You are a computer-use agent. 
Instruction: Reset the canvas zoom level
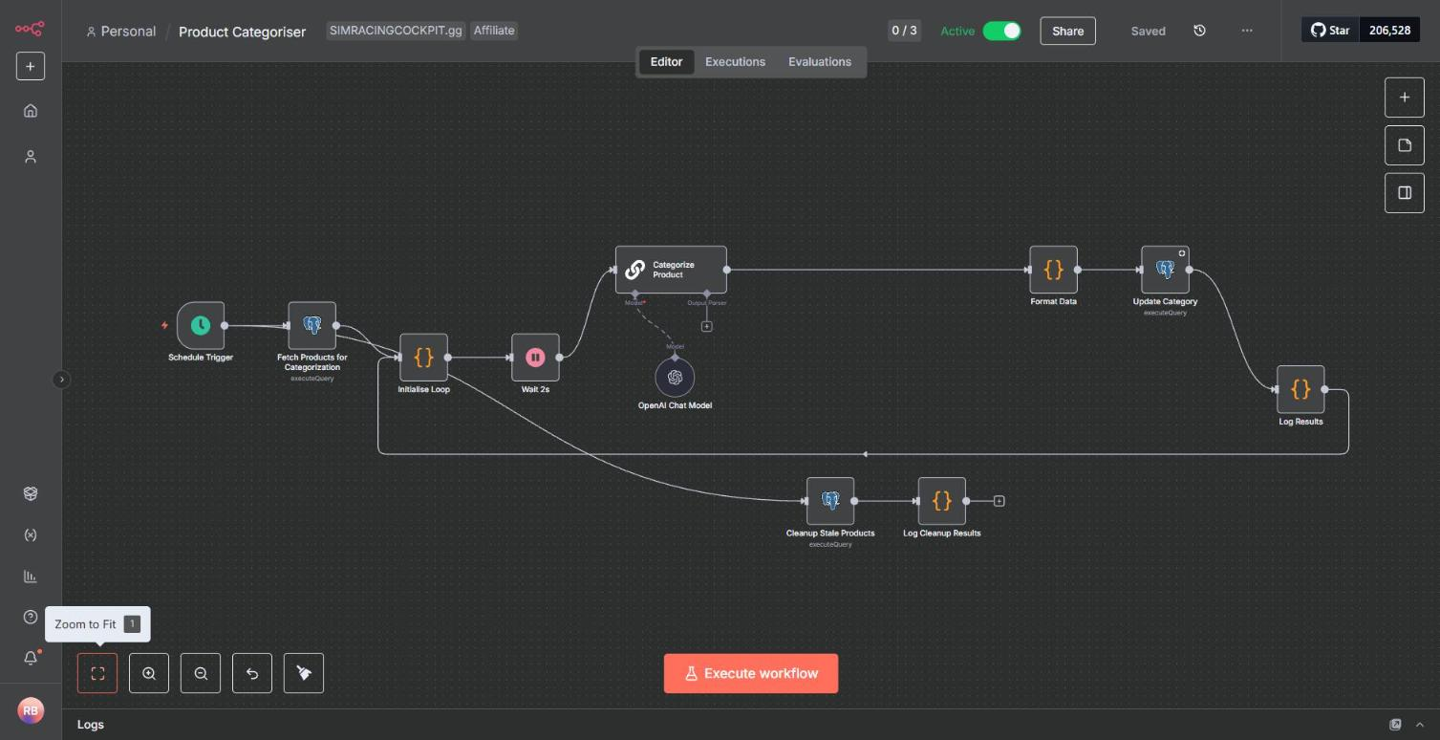pos(252,673)
